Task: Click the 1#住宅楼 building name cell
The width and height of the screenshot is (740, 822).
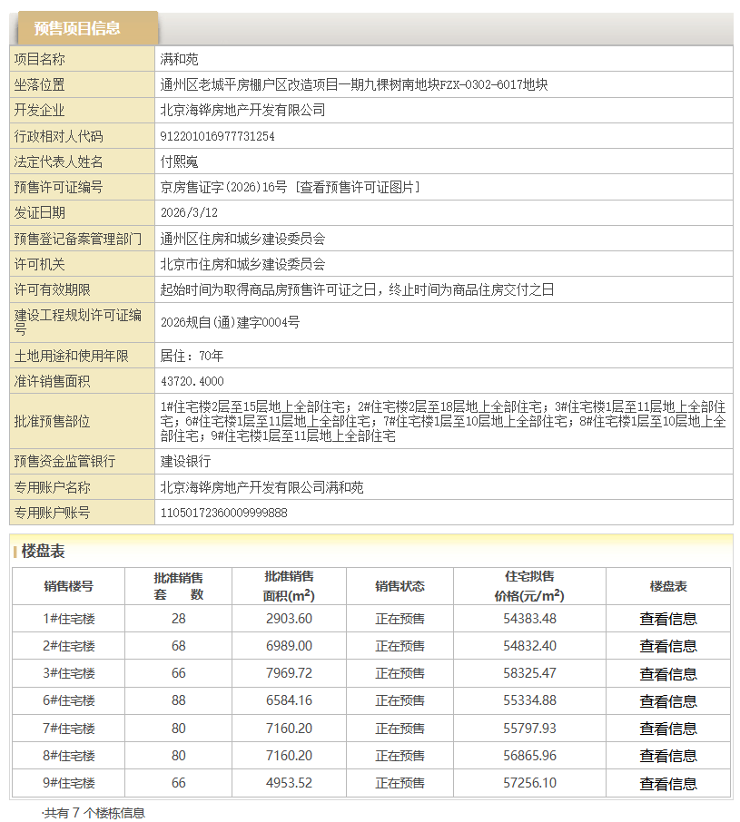Action: (x=68, y=619)
